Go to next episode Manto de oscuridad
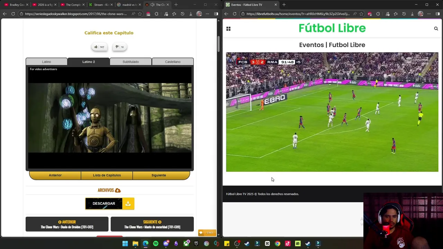 point(152,224)
